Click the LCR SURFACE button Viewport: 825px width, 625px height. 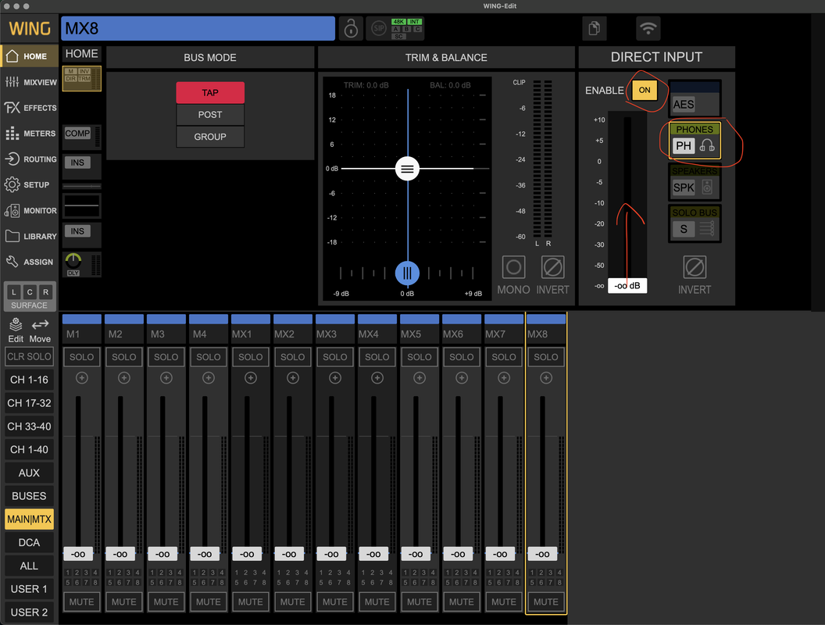tap(30, 297)
